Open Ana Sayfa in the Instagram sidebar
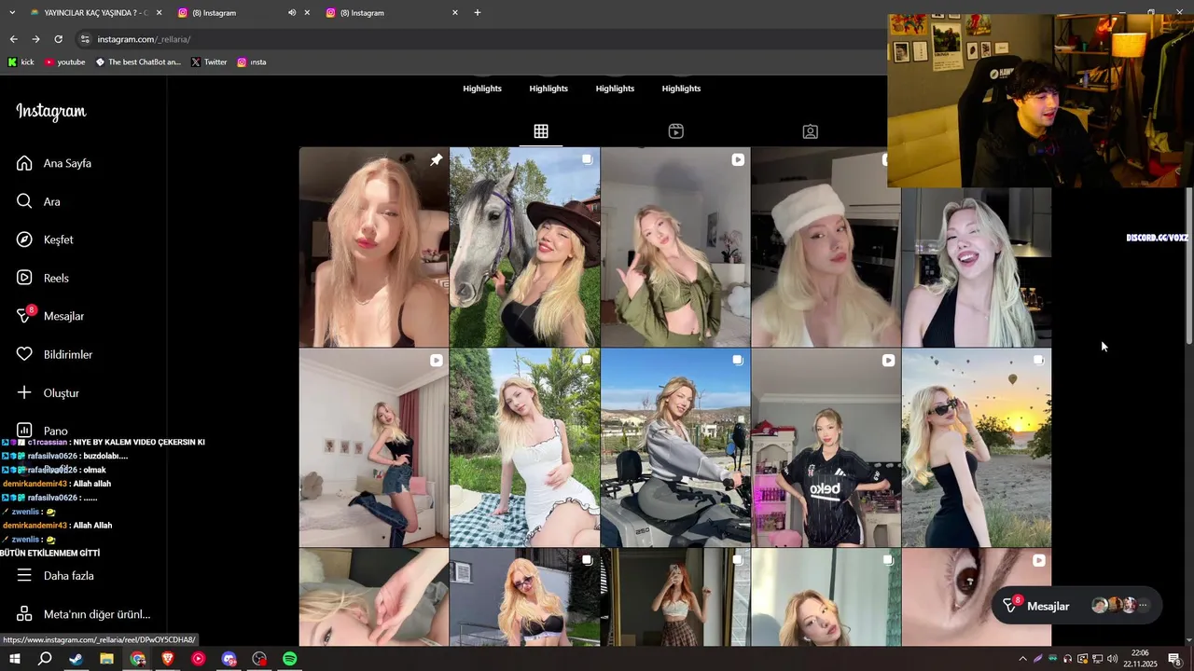This screenshot has height=671, width=1194. (x=54, y=163)
